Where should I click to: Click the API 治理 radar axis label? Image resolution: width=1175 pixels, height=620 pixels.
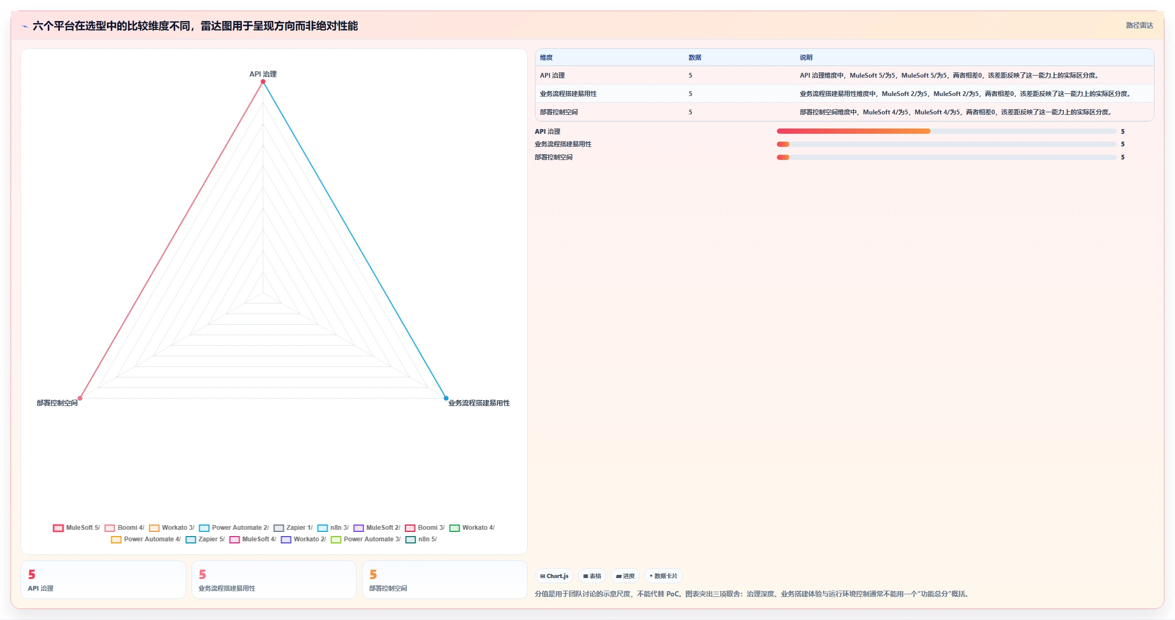click(x=263, y=74)
